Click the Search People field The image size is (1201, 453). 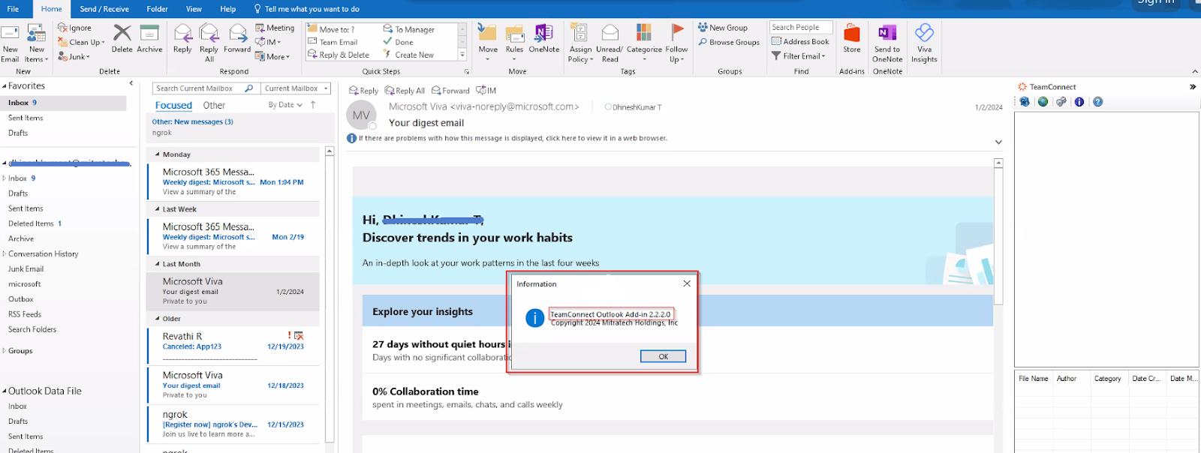point(801,27)
